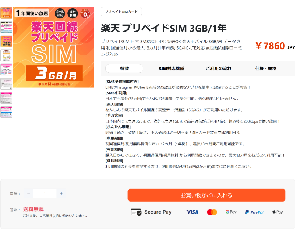The image size is (297, 232).
Task: Select the last pink product thumbnail
Action: point(6,112)
